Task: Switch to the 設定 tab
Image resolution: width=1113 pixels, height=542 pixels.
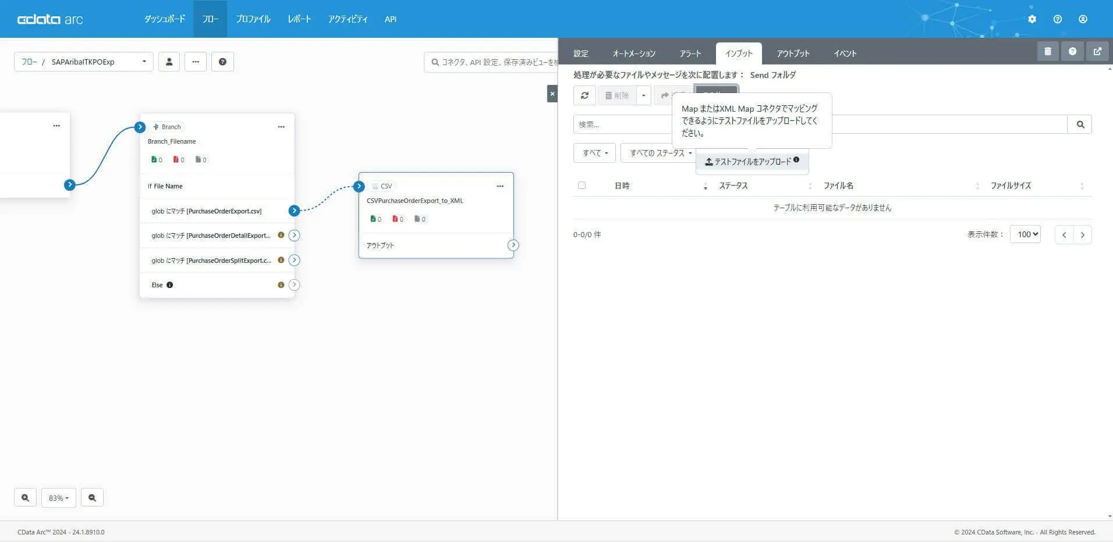Action: [581, 54]
